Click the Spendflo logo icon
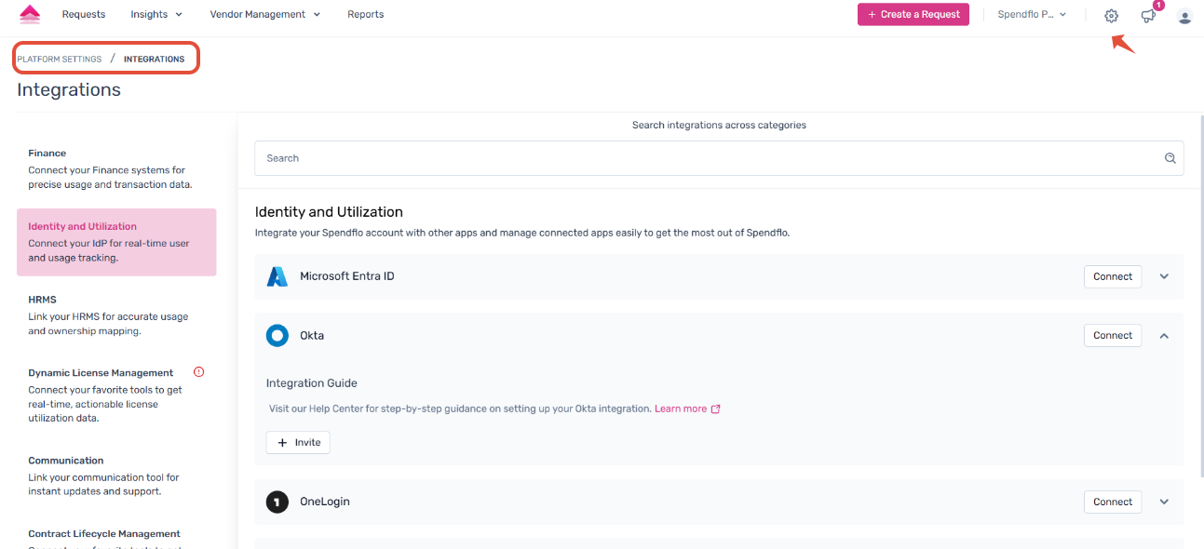Image resolution: width=1204 pixels, height=549 pixels. 30,14
